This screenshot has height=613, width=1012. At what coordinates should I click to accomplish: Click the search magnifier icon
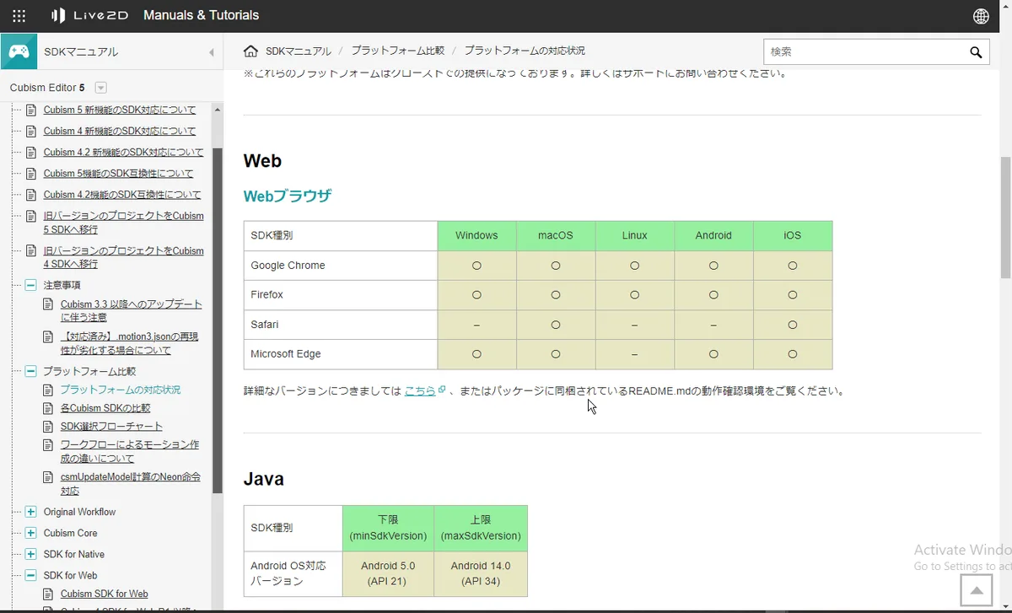pyautogui.click(x=976, y=52)
